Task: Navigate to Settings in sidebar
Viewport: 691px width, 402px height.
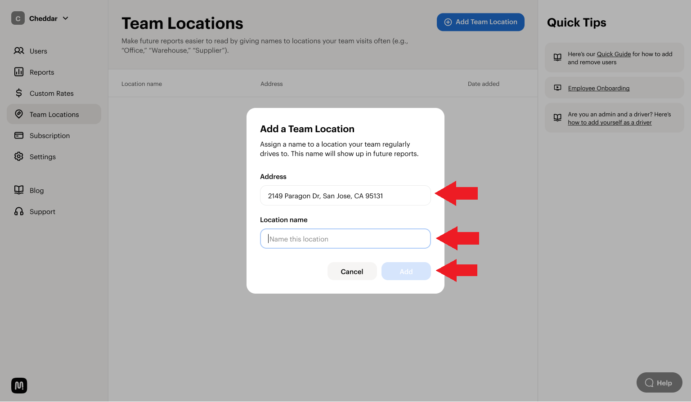Action: [x=54, y=156]
